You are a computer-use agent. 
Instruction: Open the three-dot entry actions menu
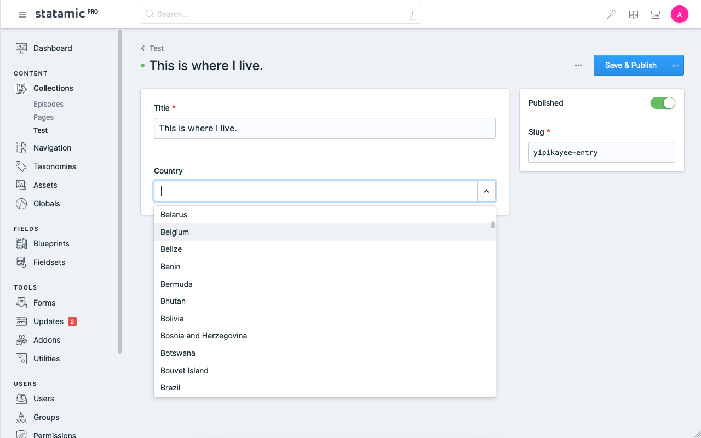(x=578, y=65)
